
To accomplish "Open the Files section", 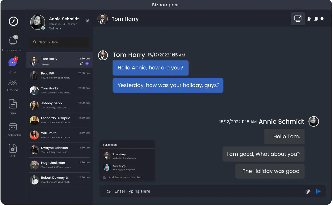I will [x=13, y=107].
